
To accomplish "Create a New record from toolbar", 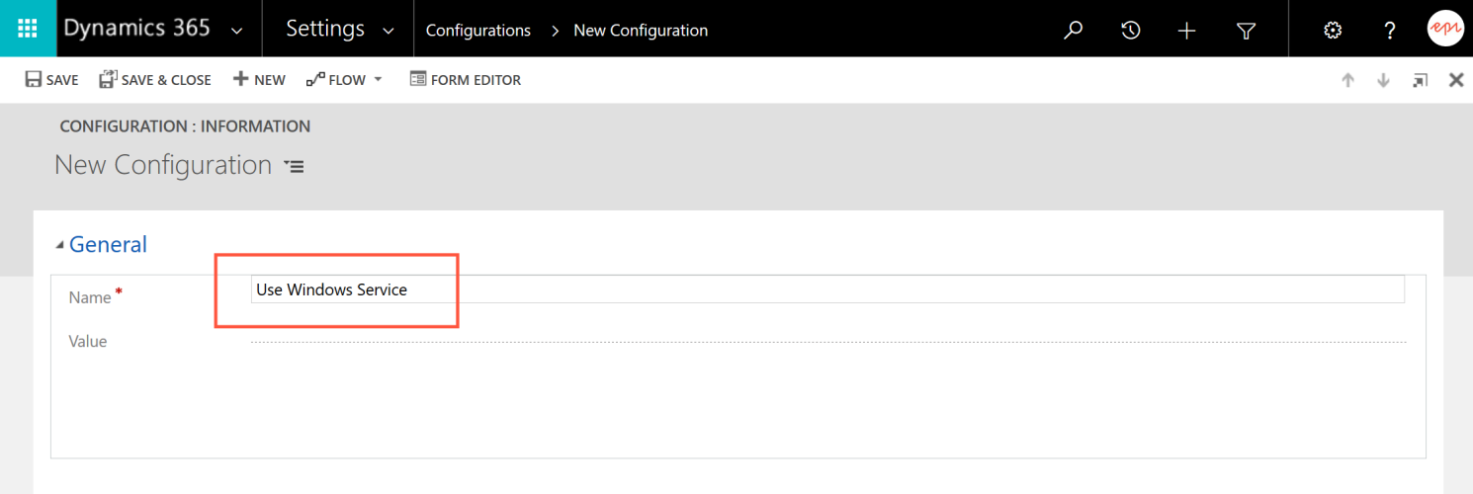I will click(x=259, y=80).
